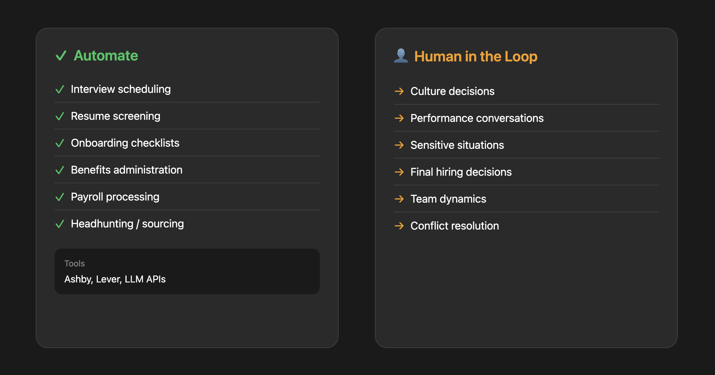Click the checkmark next to Payroll processing
Screen dimensions: 715x375
(60, 197)
